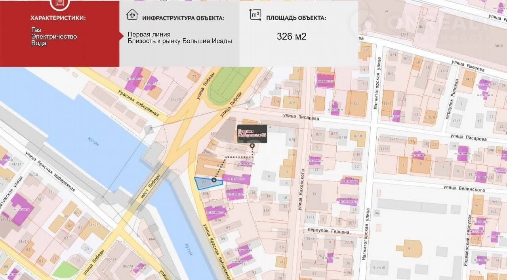Click the ПЛОЩАДЬ ОБЪЕКТА heading
The width and height of the screenshot is (507, 280).
tap(296, 18)
